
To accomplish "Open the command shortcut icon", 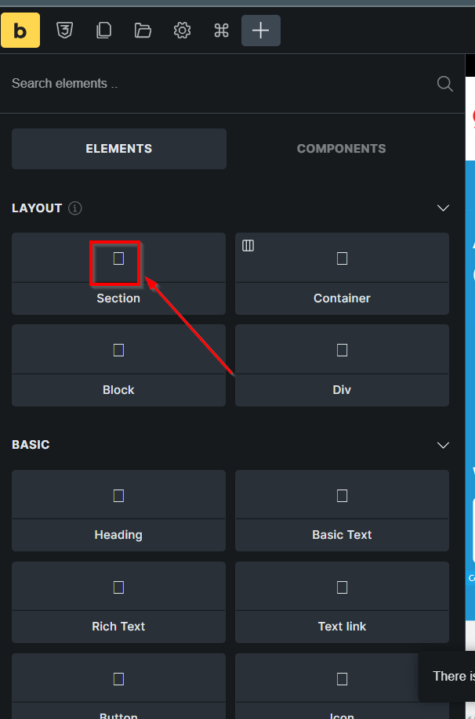I will 221,31.
